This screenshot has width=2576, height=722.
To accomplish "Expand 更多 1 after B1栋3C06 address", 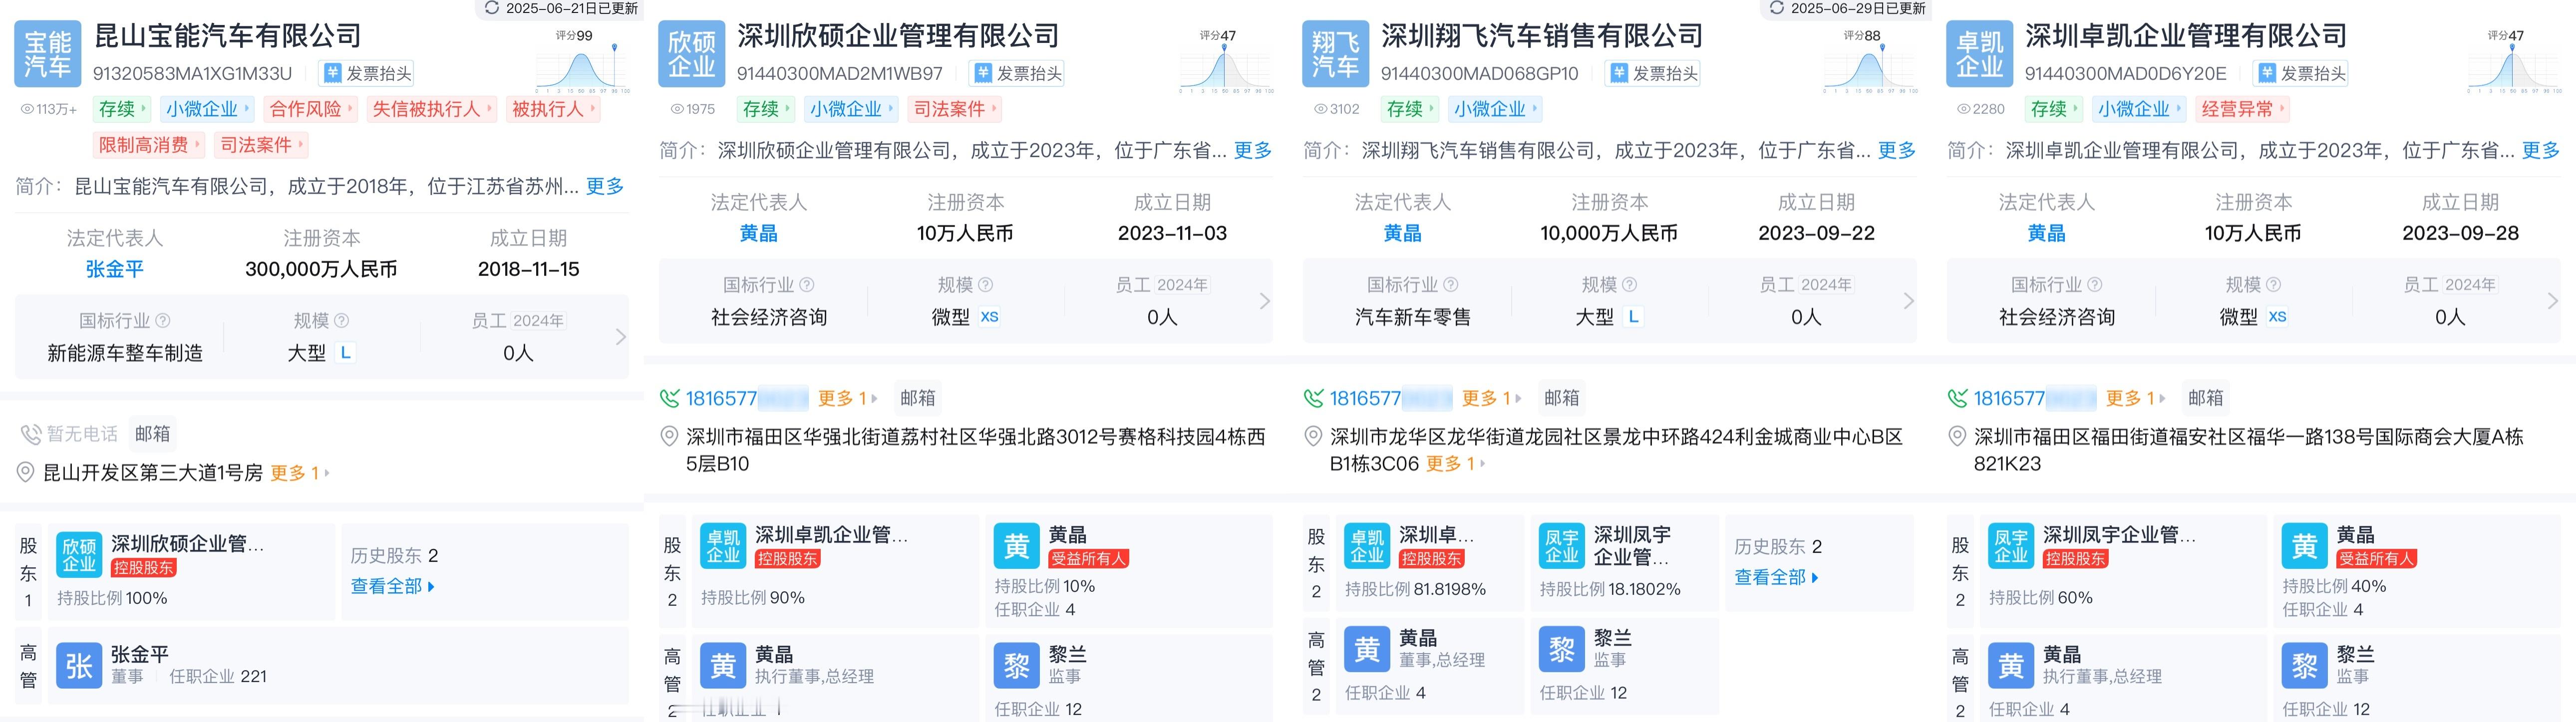I will [x=1456, y=464].
